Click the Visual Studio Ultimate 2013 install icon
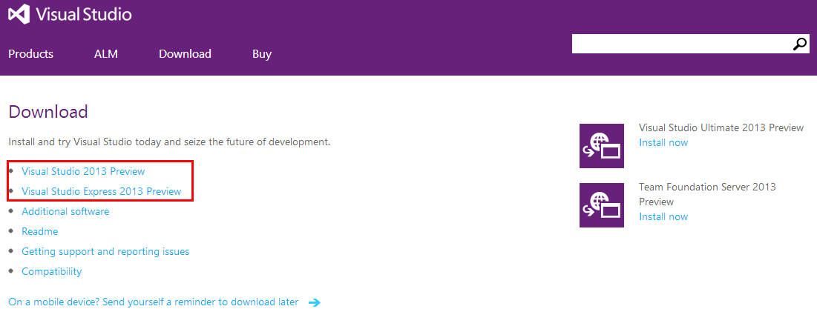 tap(601, 146)
